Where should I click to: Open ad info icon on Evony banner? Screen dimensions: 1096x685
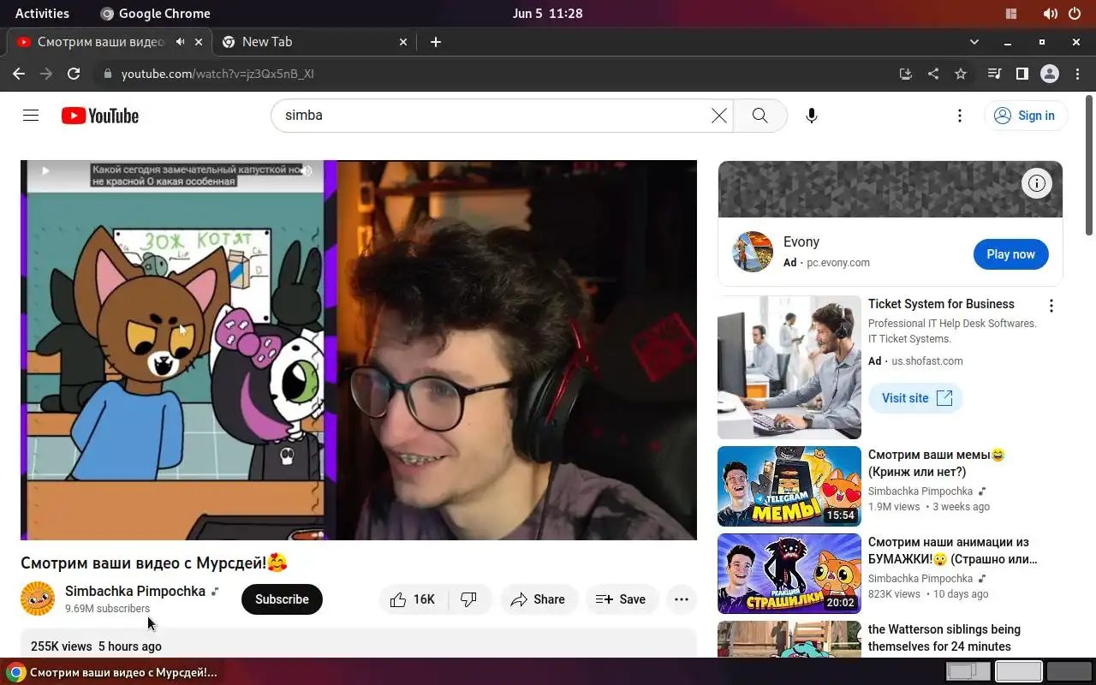[x=1037, y=182]
